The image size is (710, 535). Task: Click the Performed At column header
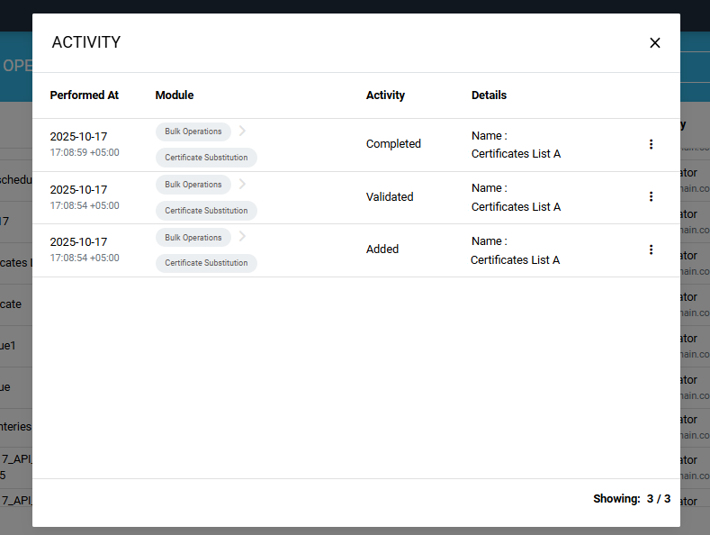pyautogui.click(x=84, y=95)
